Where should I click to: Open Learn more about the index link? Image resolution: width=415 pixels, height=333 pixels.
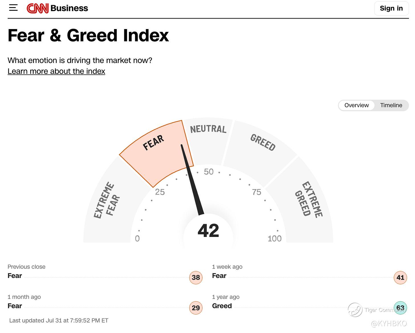[56, 71]
